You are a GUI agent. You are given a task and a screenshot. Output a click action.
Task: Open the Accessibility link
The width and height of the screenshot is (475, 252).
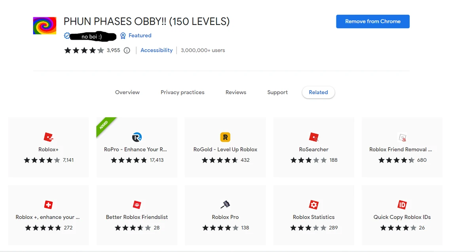pyautogui.click(x=156, y=50)
